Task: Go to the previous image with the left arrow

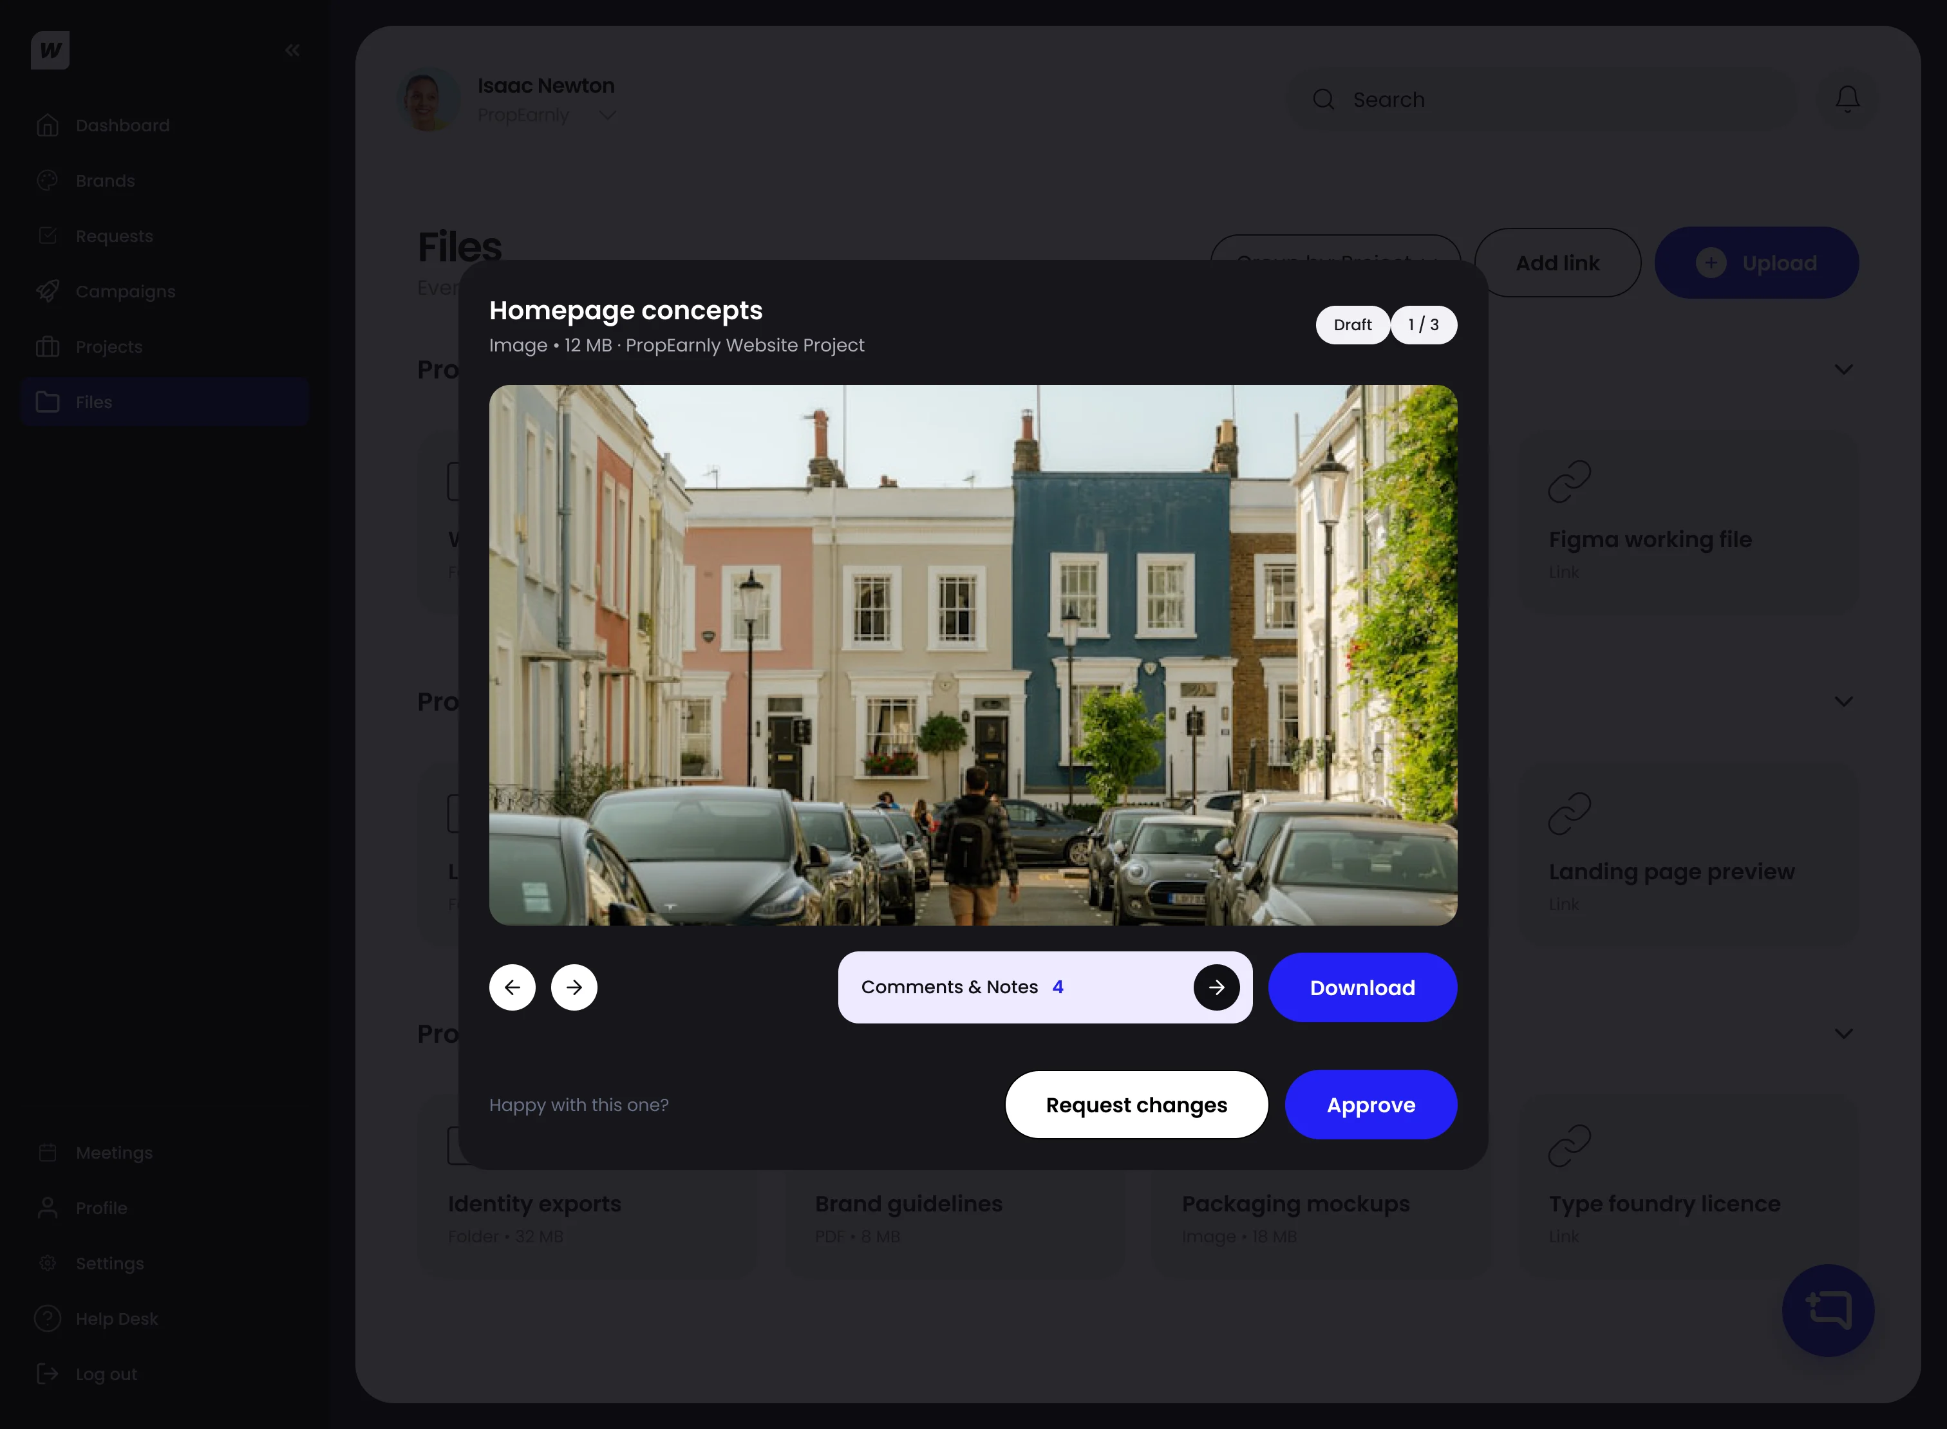Action: tap(513, 987)
